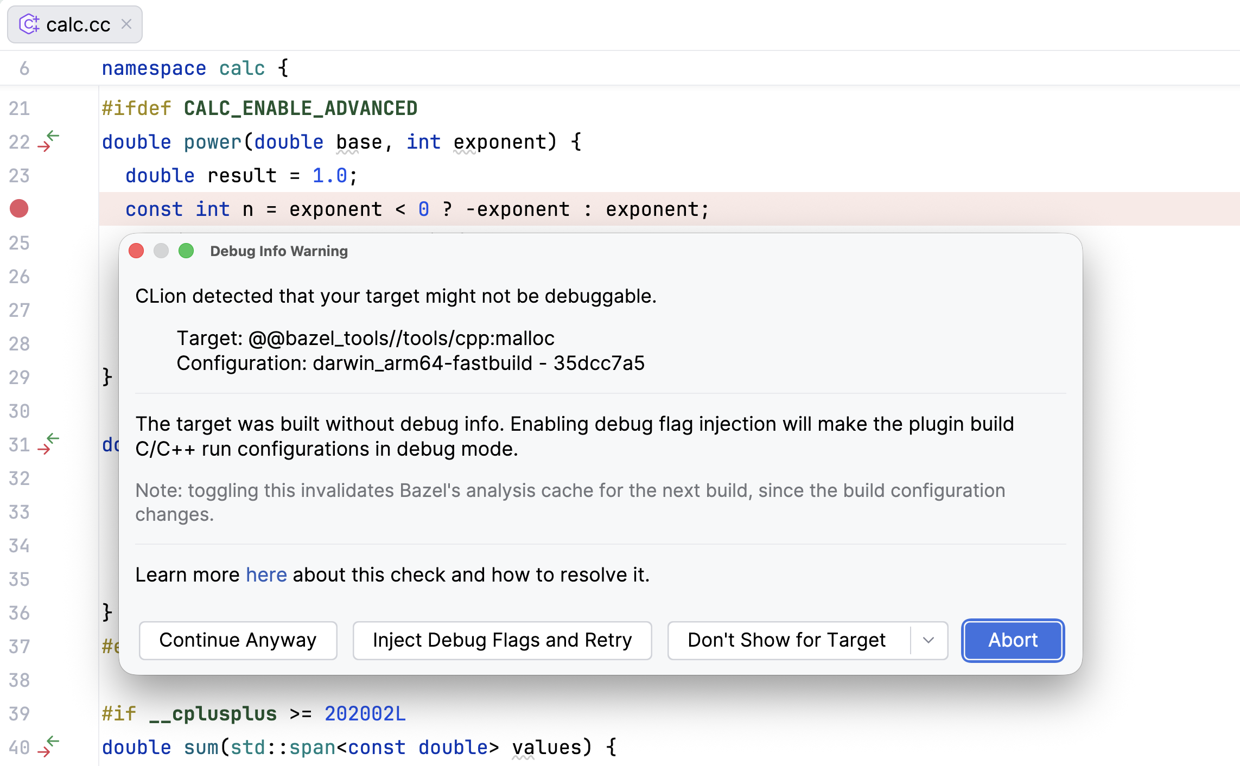Click 'sum' function name on line 40
Image resolution: width=1240 pixels, height=766 pixels.
(x=201, y=748)
